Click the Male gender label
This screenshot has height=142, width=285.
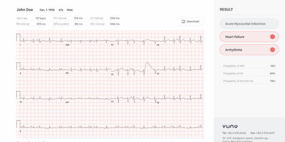(70, 10)
